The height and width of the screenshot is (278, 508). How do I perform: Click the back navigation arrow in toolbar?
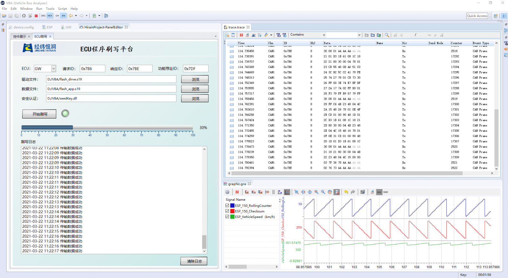tap(71, 16)
